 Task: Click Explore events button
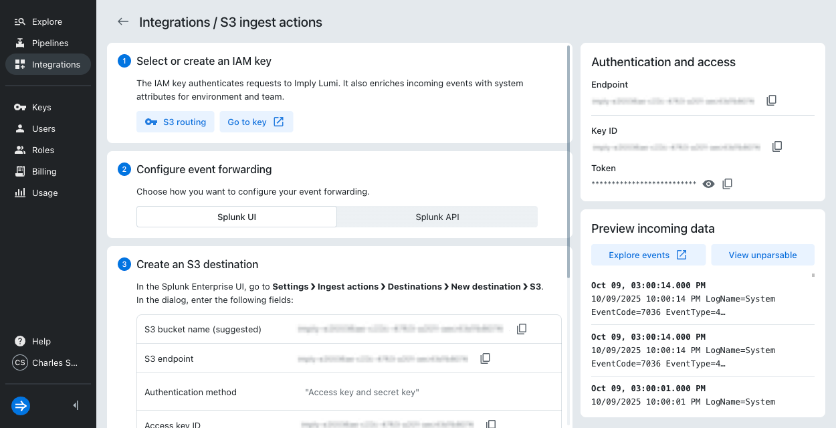coord(647,255)
